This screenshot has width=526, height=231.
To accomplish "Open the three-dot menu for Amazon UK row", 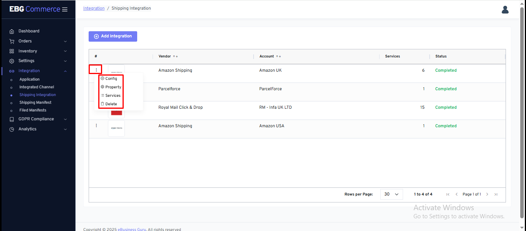I will (x=96, y=70).
